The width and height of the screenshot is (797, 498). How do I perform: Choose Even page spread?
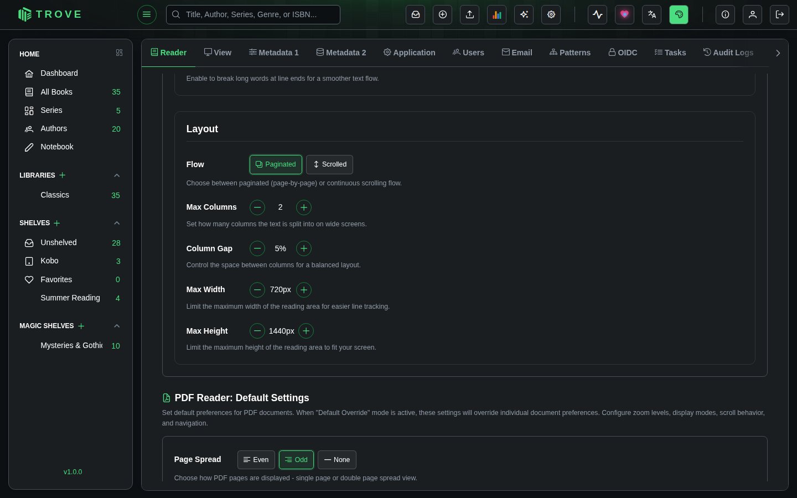tap(256, 460)
